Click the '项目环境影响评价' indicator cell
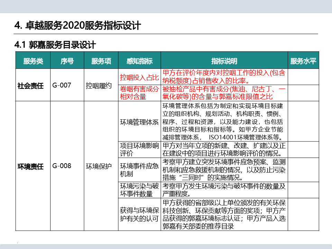The image size is (332, 249). coord(139,149)
